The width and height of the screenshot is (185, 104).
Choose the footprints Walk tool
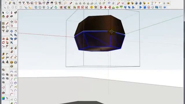click(x=15, y=13)
